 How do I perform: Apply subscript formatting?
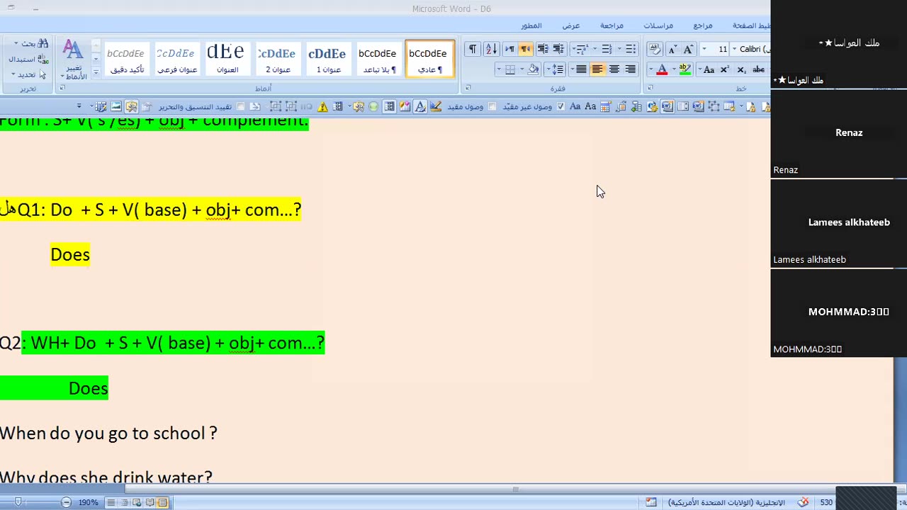click(x=741, y=69)
